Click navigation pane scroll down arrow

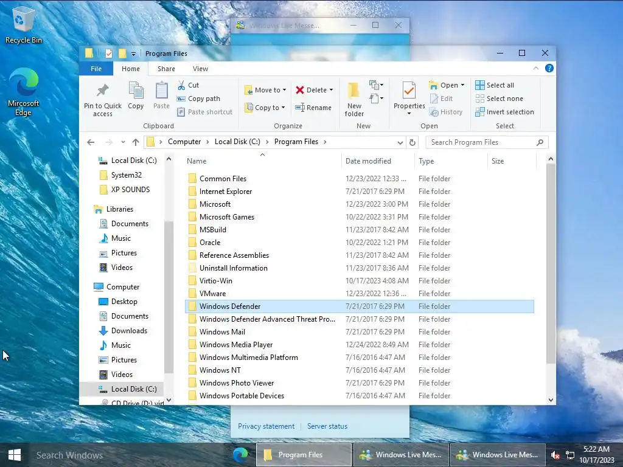tap(169, 400)
